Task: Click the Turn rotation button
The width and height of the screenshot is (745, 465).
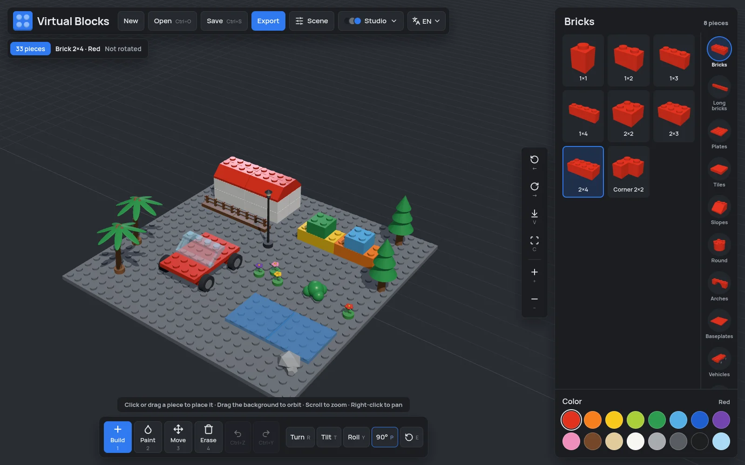Action: [300, 437]
